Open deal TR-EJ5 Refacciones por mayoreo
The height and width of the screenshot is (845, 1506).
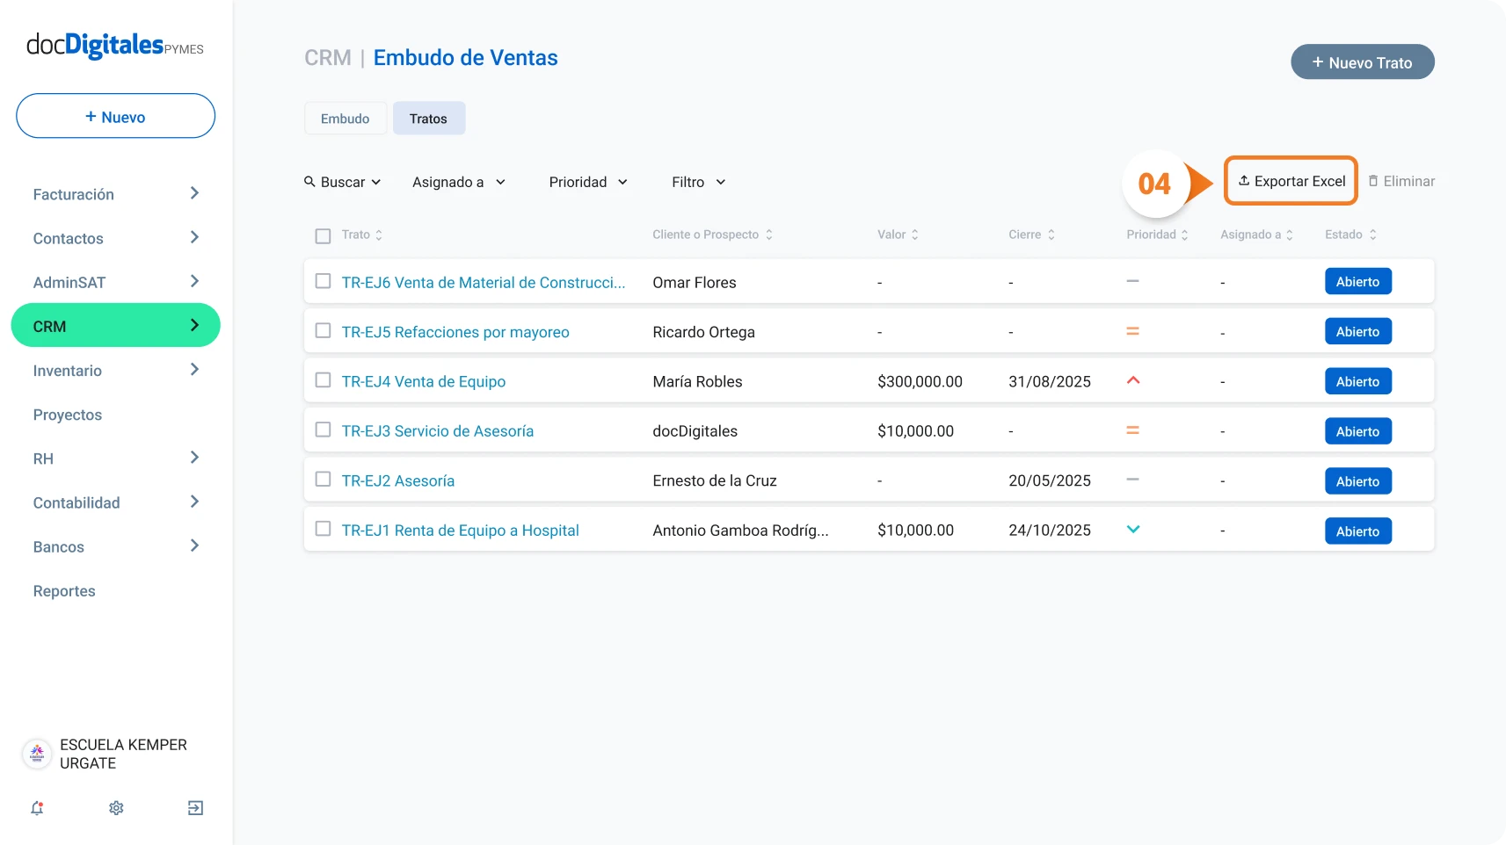point(455,332)
